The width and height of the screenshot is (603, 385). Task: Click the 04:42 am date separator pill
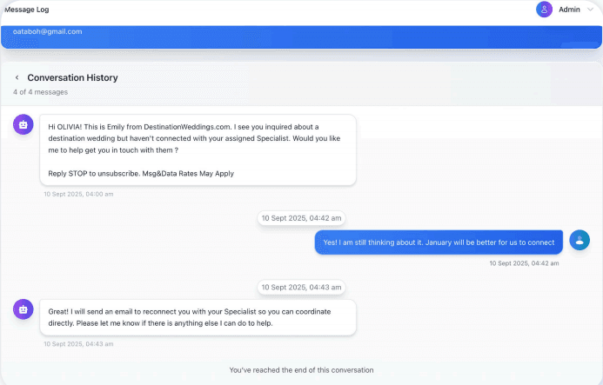pyautogui.click(x=301, y=217)
